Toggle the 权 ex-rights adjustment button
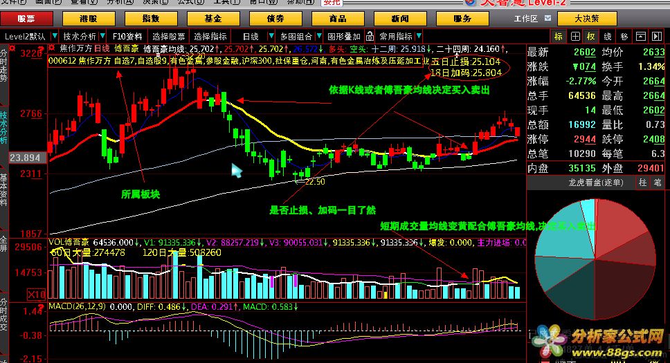 (x=591, y=36)
